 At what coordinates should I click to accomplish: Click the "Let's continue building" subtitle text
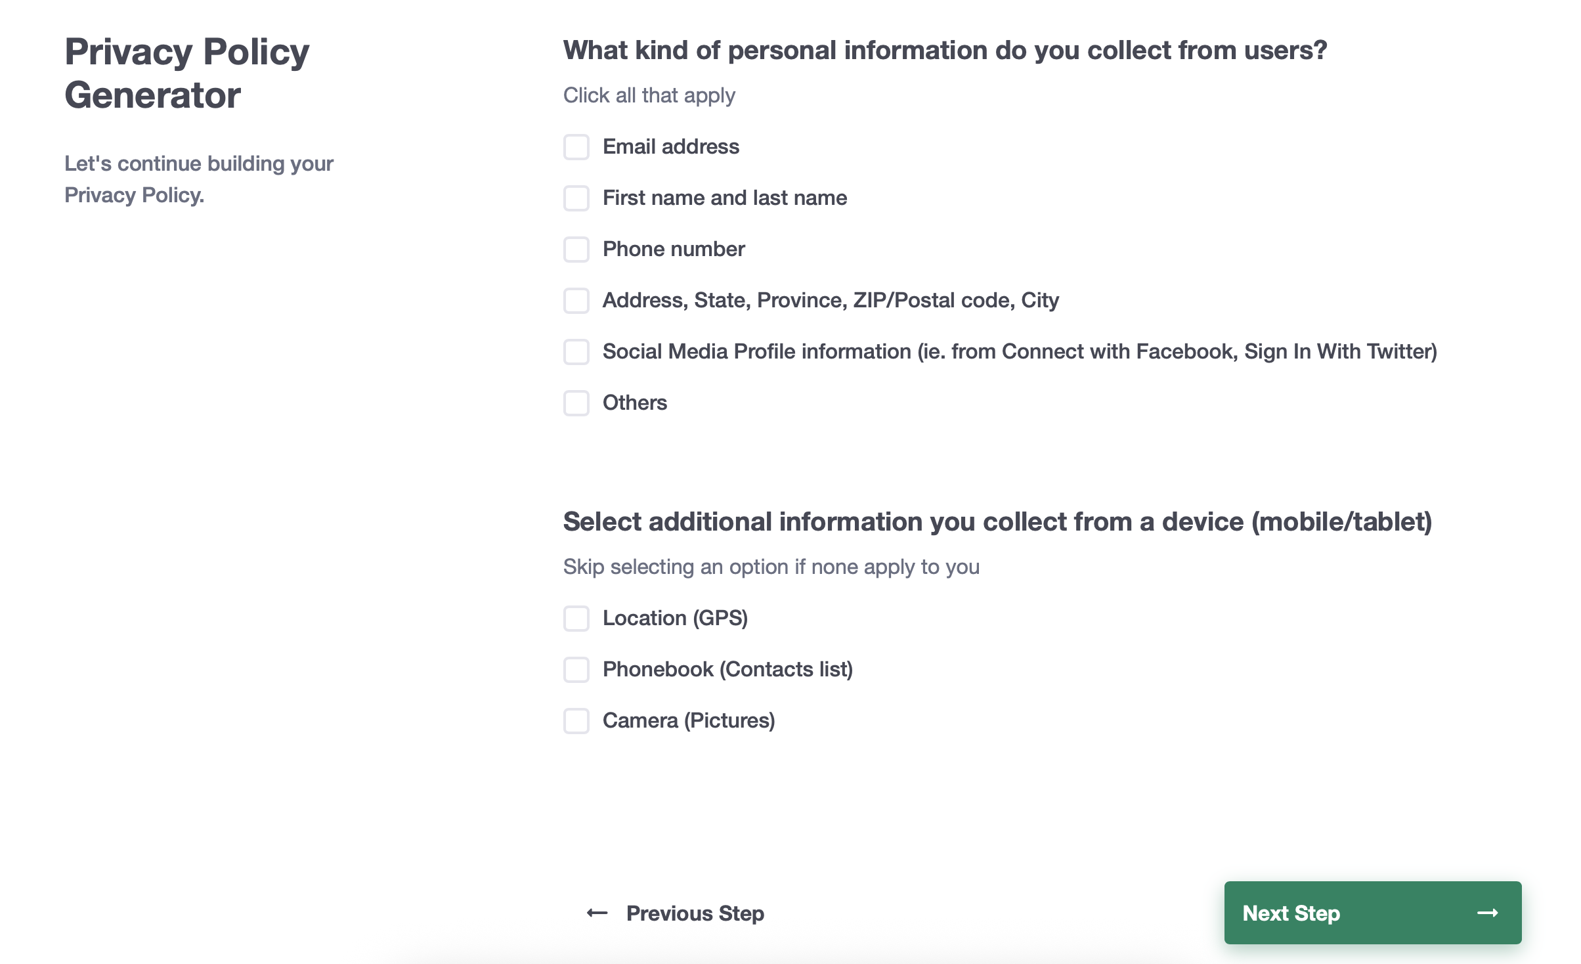[198, 179]
